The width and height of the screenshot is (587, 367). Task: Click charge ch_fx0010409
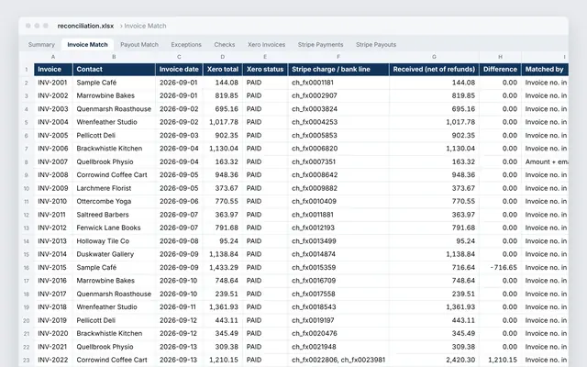(338, 202)
